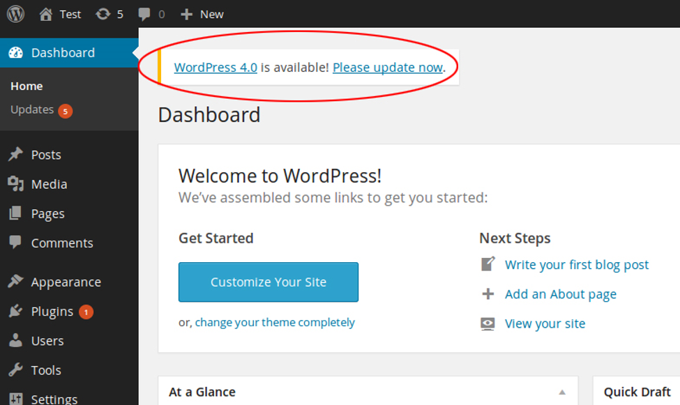The height and width of the screenshot is (405, 680).
Task: Click Write your first blog post
Action: (576, 264)
